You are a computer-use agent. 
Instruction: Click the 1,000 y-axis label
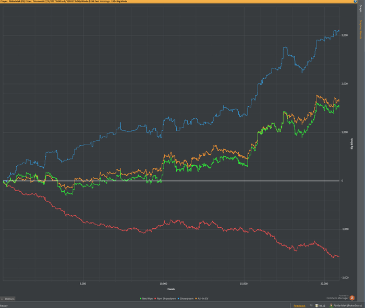coord(345,132)
